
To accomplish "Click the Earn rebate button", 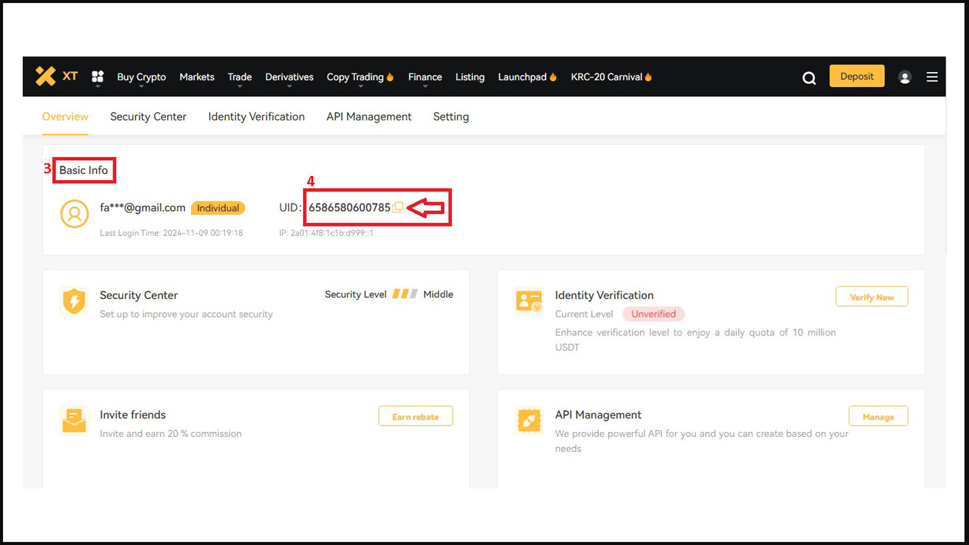I will tap(415, 416).
